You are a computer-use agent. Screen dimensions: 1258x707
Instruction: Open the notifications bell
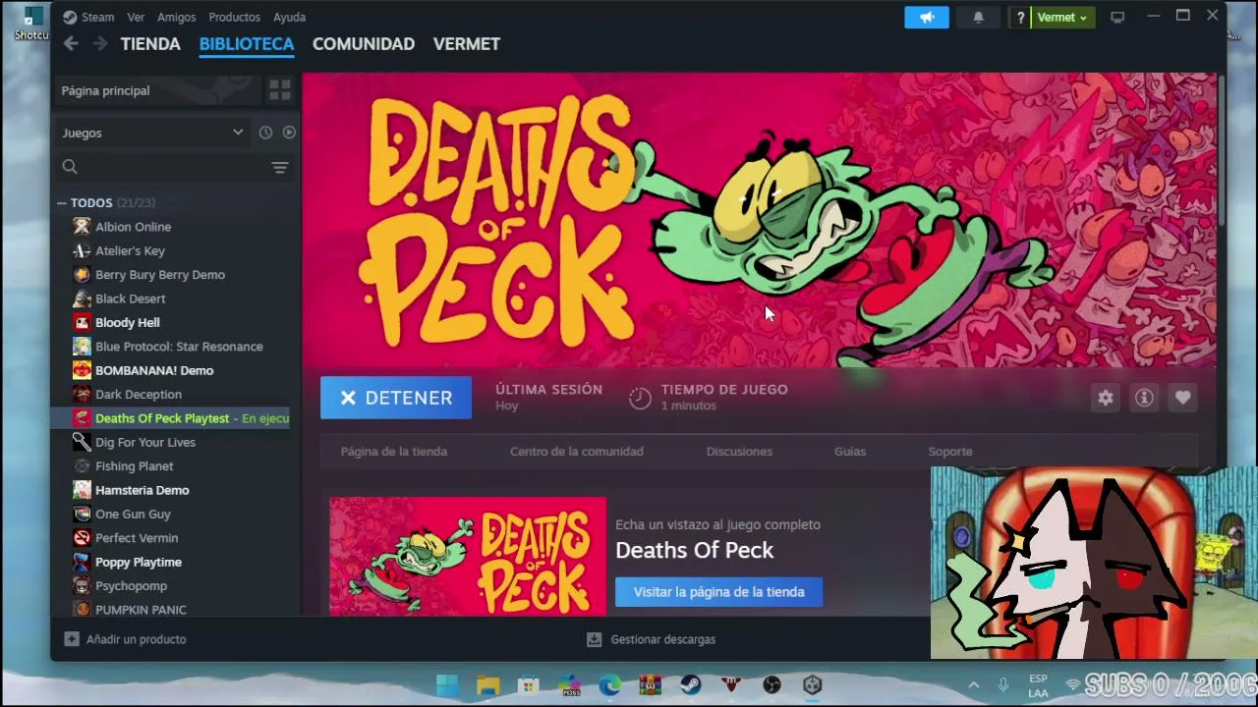978,17
